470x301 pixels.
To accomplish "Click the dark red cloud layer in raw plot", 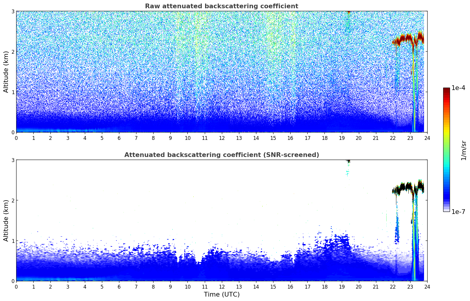I will coord(408,39).
